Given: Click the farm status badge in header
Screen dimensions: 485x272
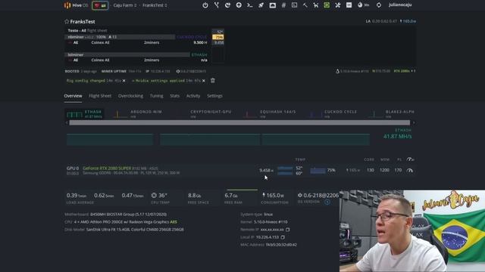Looking at the screenshot, I should (x=100, y=5).
